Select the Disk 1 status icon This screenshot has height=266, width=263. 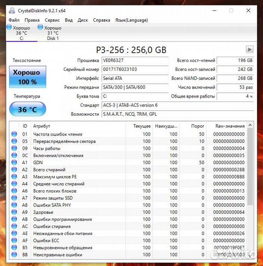pos(40,27)
